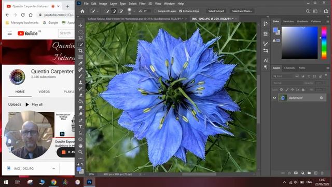The width and height of the screenshot is (332, 187).
Task: Choose New Selection mode in options bar
Action: coord(107,11)
